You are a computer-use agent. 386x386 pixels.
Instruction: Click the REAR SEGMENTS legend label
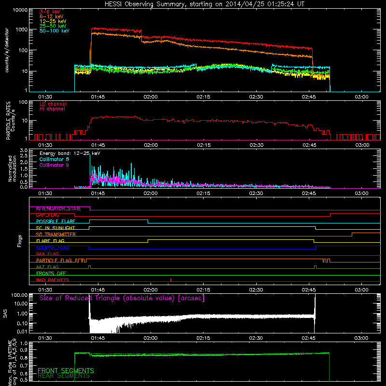pos(64,376)
